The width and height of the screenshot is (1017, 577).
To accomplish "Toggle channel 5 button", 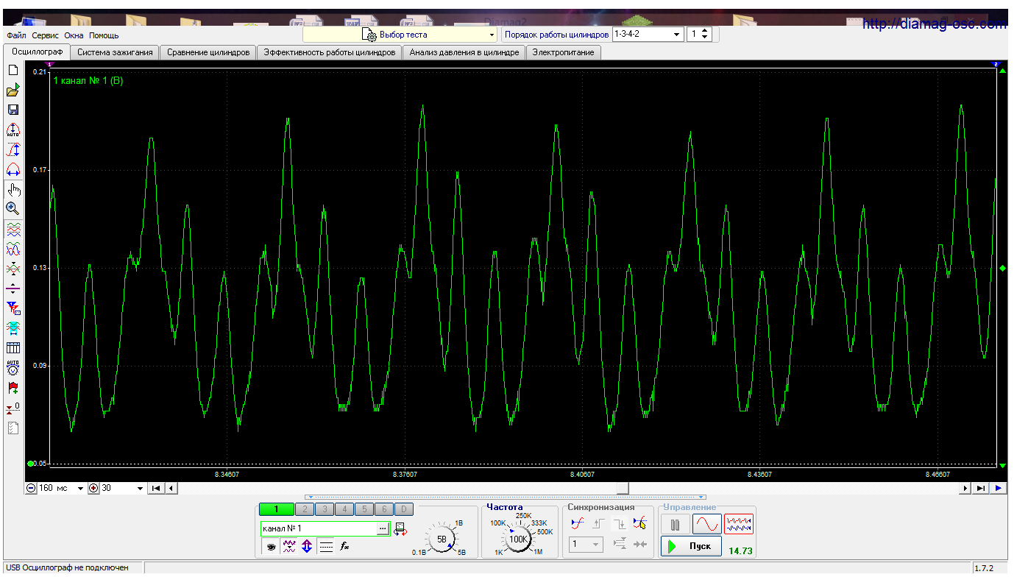I will tap(364, 509).
